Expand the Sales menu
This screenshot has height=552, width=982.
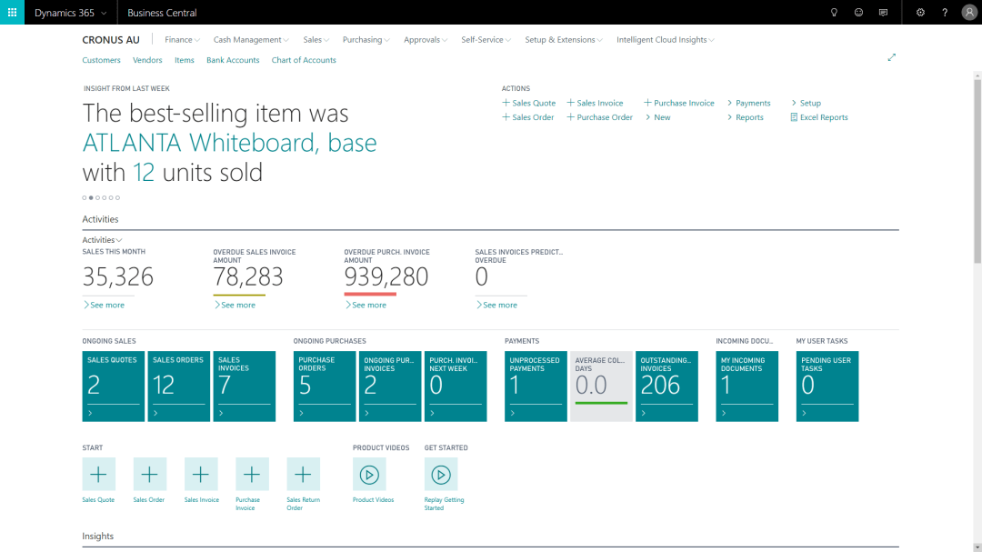point(316,39)
